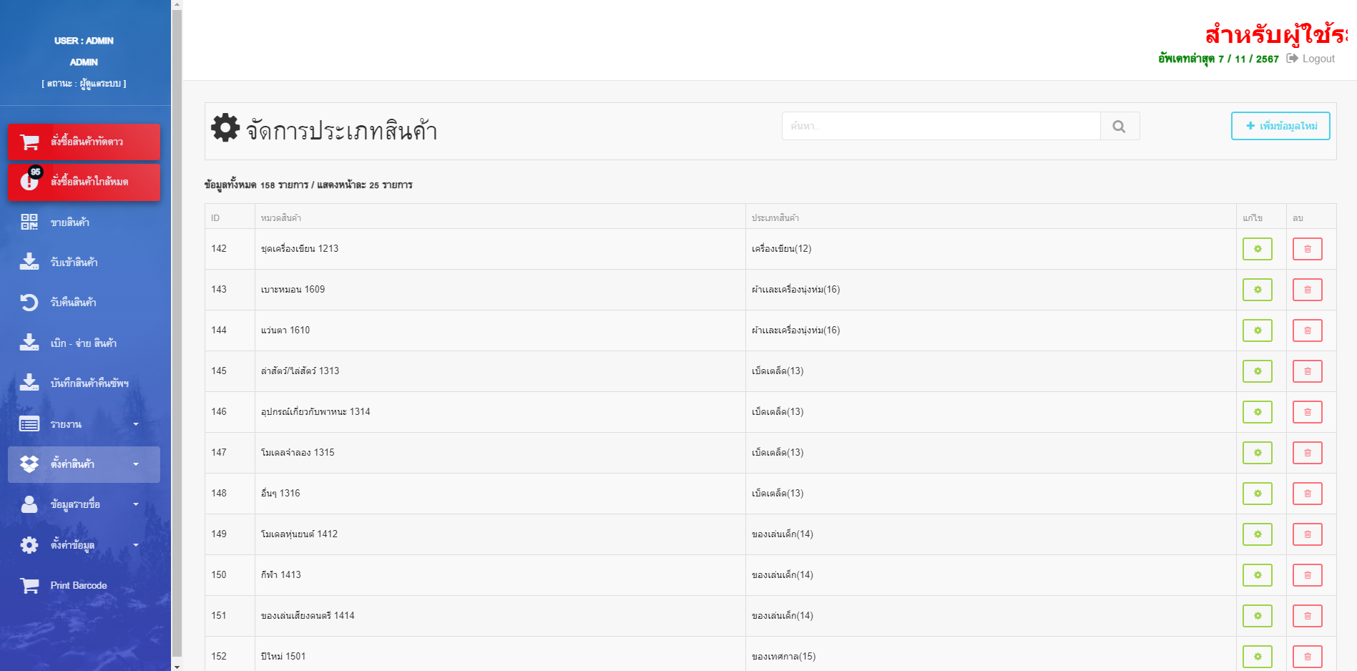Click the red delete icon for row 143
This screenshot has height=671, width=1357.
pyautogui.click(x=1307, y=290)
